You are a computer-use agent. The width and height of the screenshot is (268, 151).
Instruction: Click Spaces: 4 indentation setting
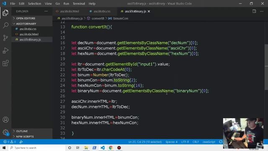[171, 142]
